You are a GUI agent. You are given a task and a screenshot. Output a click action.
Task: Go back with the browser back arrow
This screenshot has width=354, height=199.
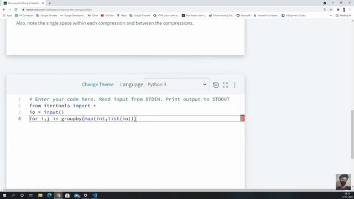click(x=4, y=10)
